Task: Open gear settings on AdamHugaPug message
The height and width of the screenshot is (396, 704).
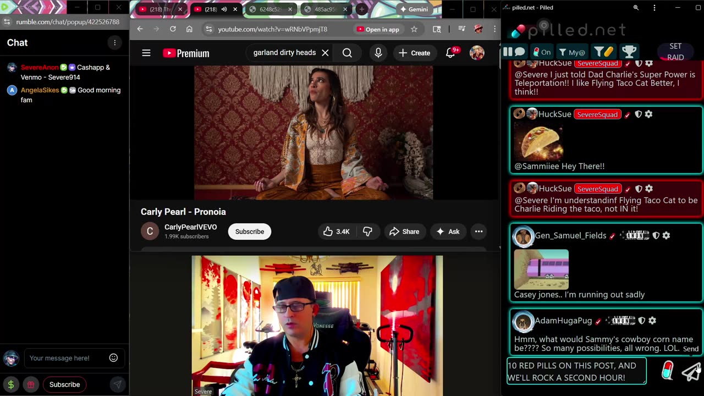Action: click(x=652, y=321)
